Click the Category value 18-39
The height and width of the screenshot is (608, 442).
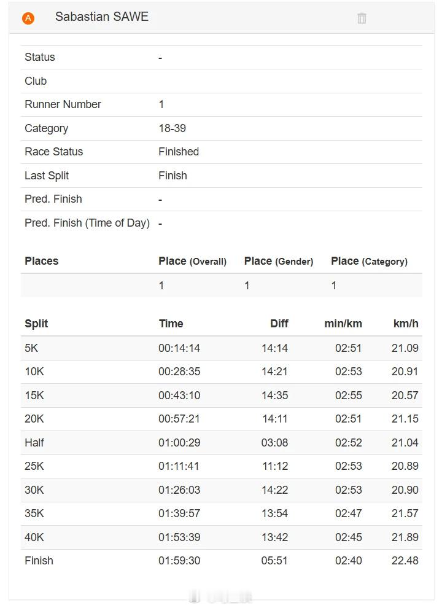(172, 128)
